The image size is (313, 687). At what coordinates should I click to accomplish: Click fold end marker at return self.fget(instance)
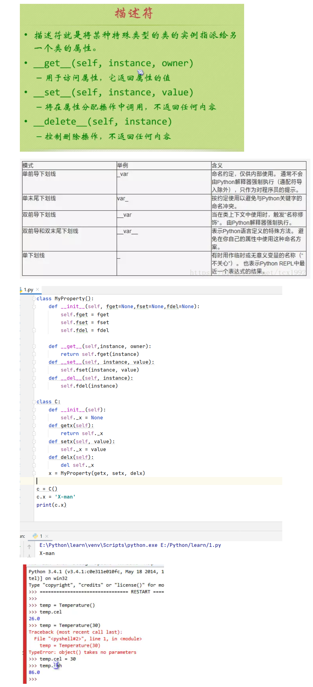[x=34, y=354]
